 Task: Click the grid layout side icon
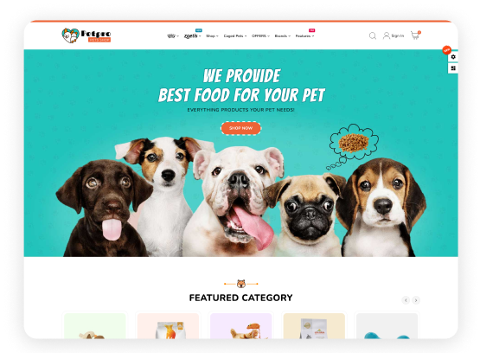[453, 68]
